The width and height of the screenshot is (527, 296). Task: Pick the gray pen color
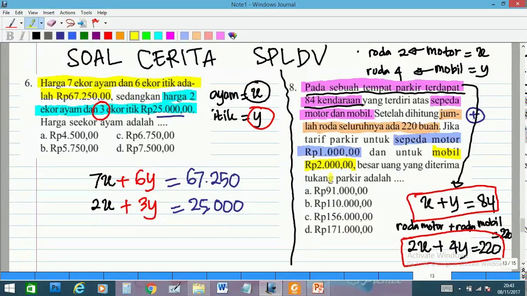coord(48,36)
